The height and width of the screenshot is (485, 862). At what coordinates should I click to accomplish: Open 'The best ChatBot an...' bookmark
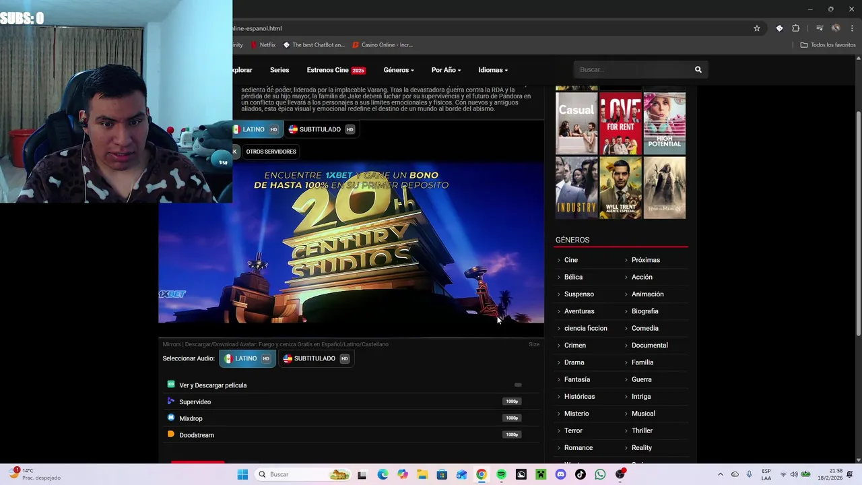[x=314, y=44]
